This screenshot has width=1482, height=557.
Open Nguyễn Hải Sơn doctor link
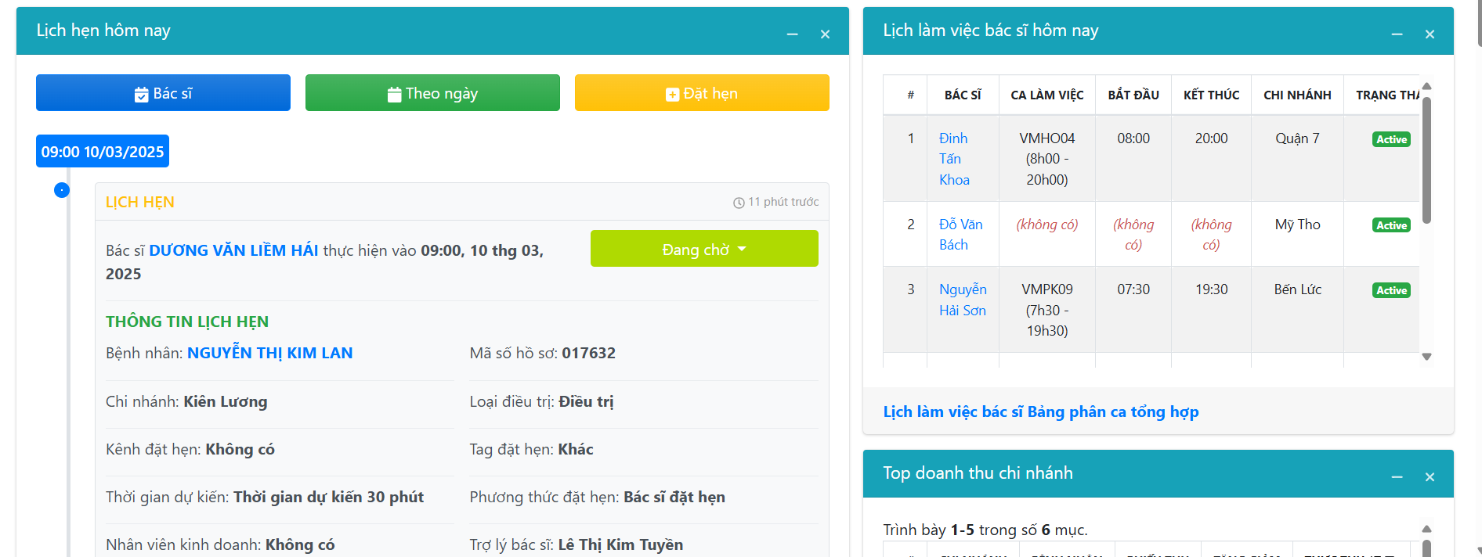pyautogui.click(x=963, y=300)
